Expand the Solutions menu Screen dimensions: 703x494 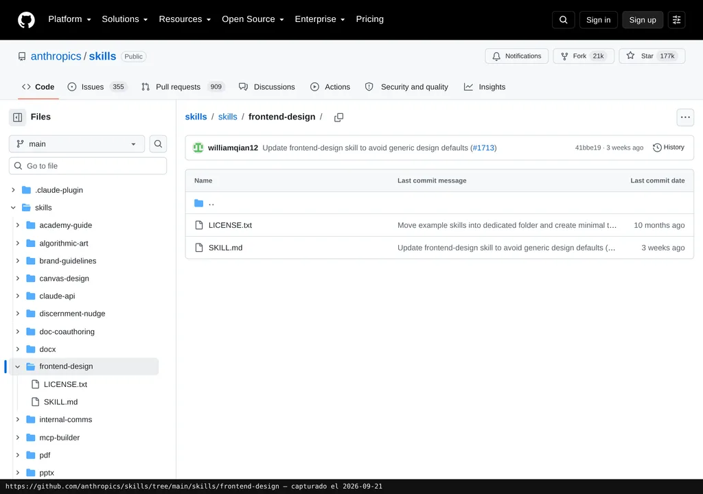point(125,19)
